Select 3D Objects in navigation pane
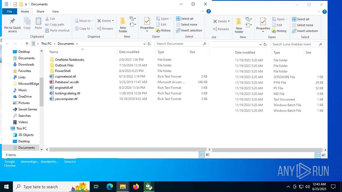This screenshot has height=192, width=342. [x=26, y=135]
